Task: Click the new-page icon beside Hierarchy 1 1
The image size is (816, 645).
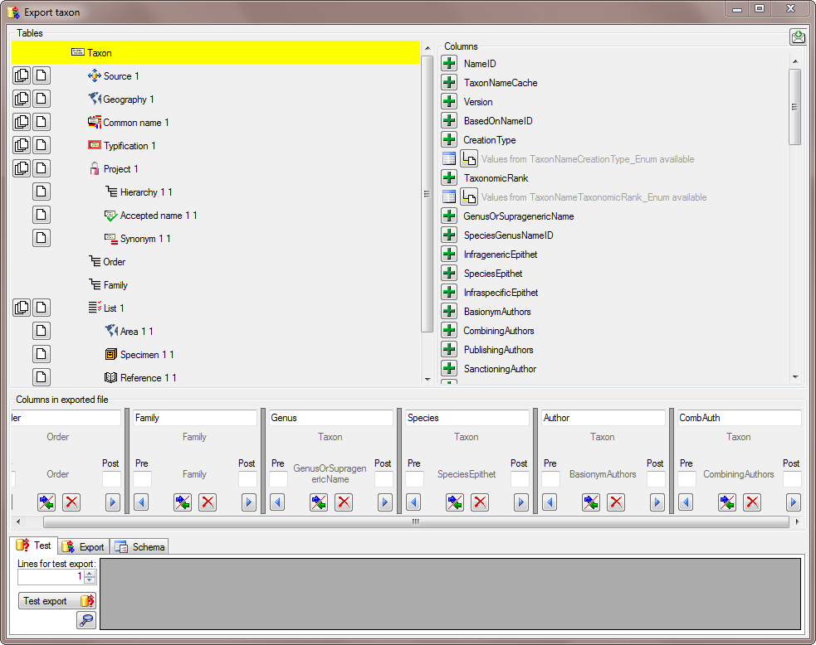Action: pyautogui.click(x=42, y=192)
